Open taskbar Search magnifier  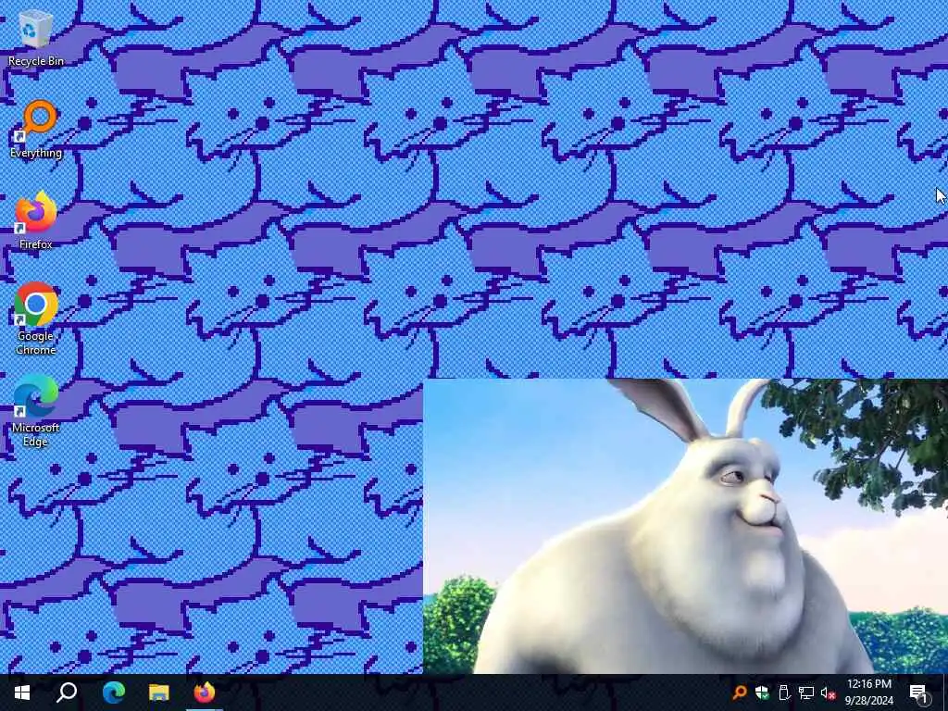[x=67, y=692]
